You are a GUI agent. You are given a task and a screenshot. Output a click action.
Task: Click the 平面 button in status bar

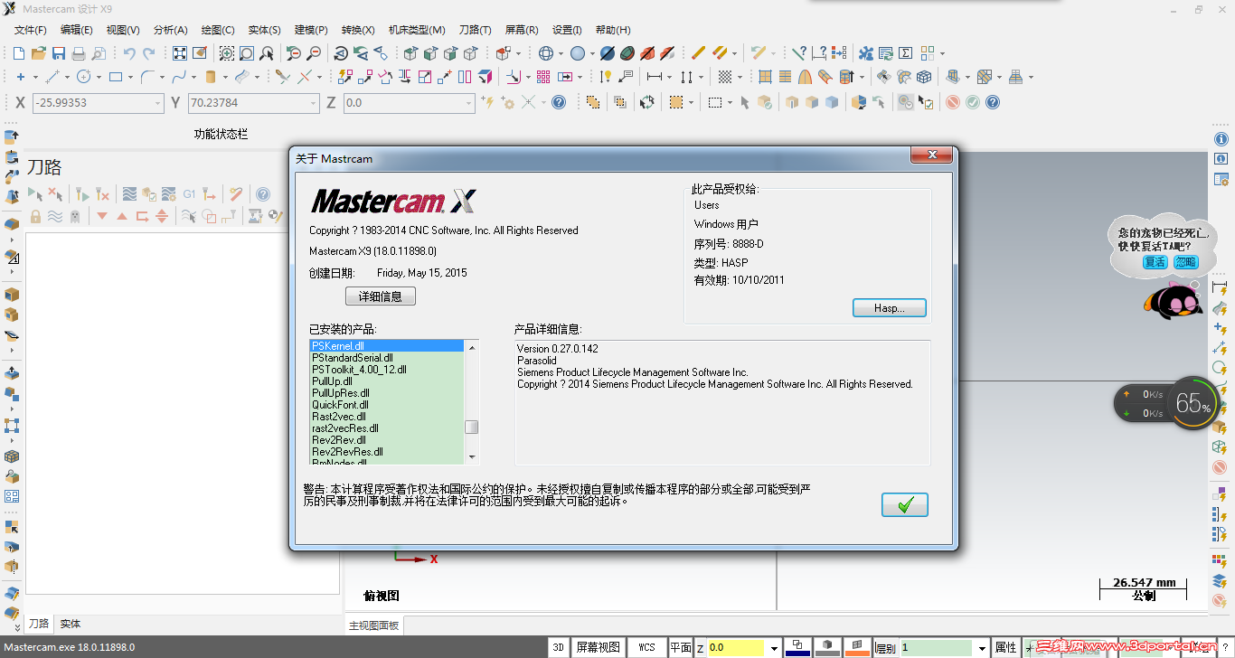681,647
